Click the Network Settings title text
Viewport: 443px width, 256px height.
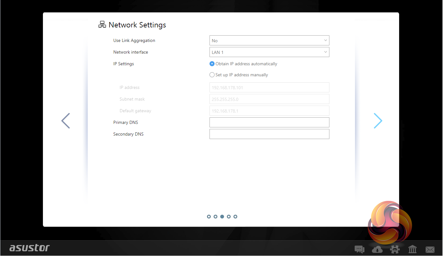pos(137,25)
